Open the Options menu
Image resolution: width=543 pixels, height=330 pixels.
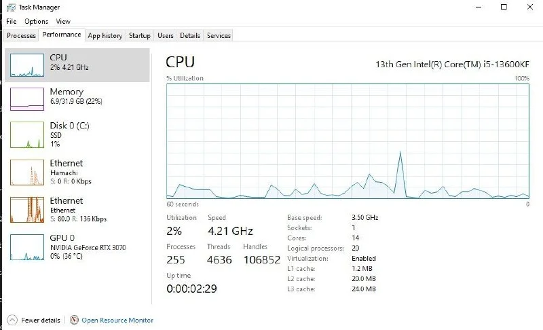click(36, 22)
